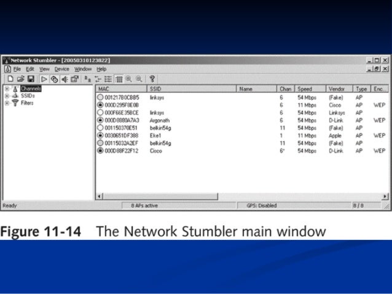Click the scrollbar left arrow

pyautogui.click(x=100, y=196)
